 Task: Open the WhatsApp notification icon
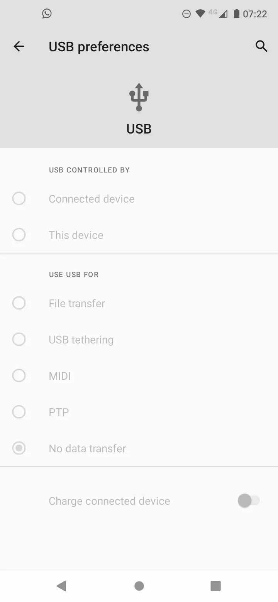[x=46, y=14]
